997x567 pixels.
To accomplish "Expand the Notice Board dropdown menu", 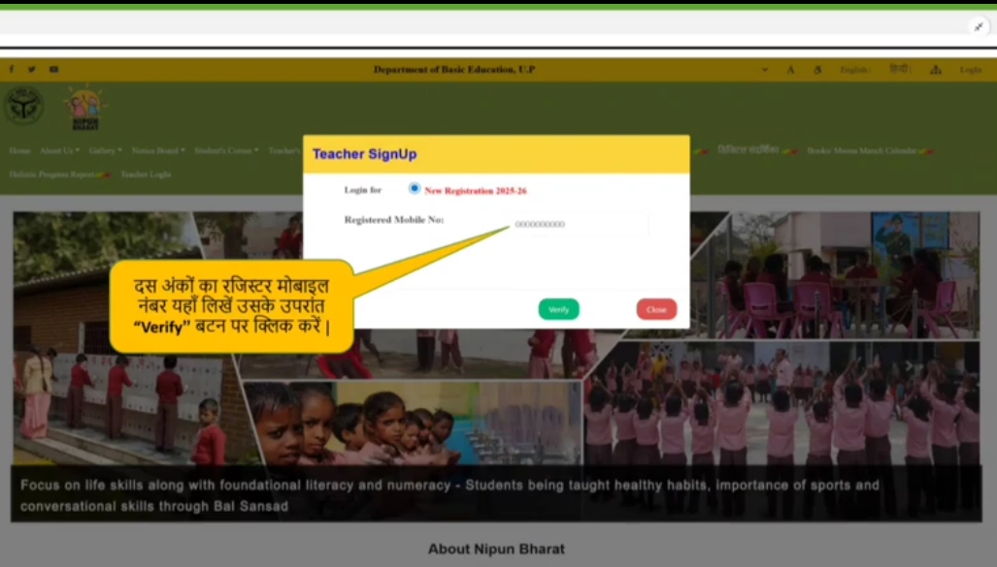I will 157,150.
